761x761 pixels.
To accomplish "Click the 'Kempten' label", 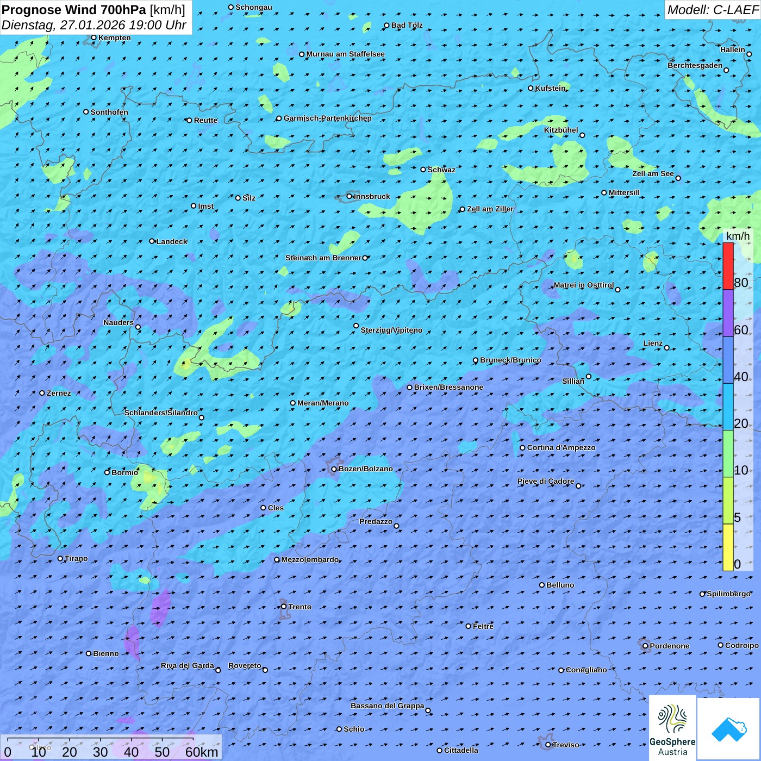I will pos(115,38).
